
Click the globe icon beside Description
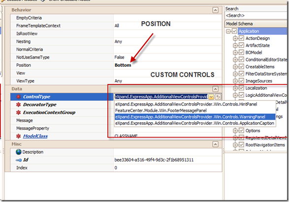pos(19,152)
